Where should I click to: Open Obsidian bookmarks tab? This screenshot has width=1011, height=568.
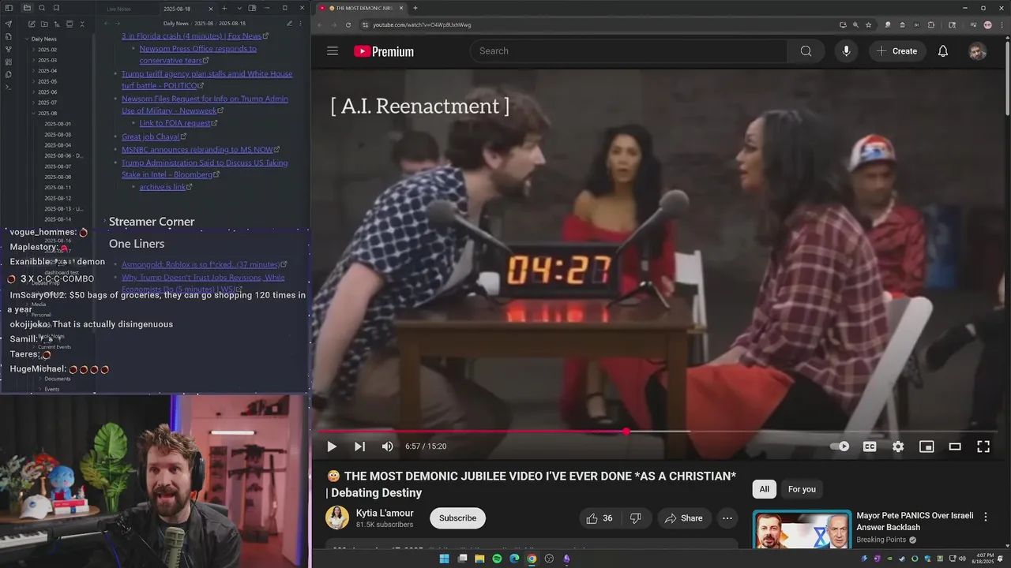56,8
